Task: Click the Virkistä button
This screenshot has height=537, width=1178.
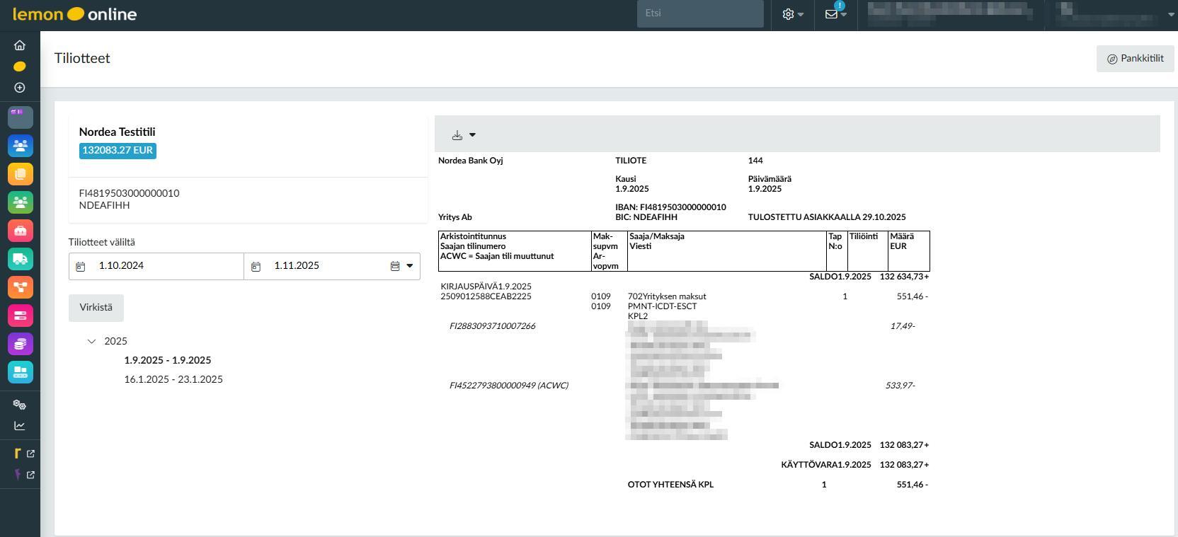Action: click(96, 308)
